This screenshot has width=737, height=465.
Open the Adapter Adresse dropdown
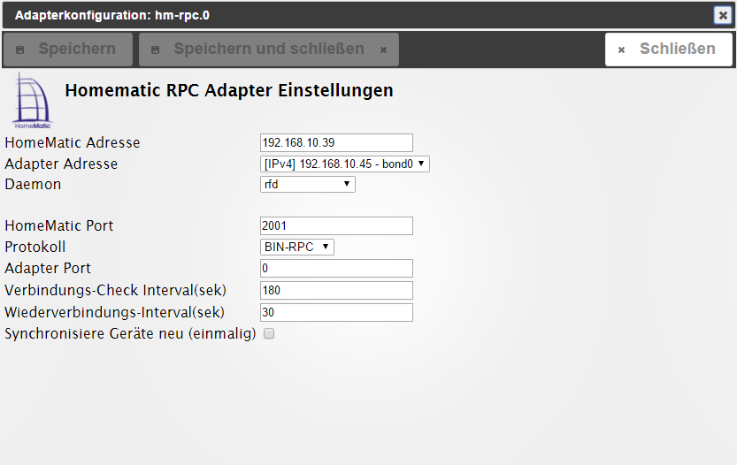pyautogui.click(x=344, y=164)
